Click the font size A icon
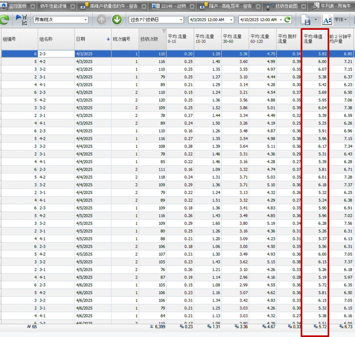The width and height of the screenshot is (355, 337). [327, 20]
